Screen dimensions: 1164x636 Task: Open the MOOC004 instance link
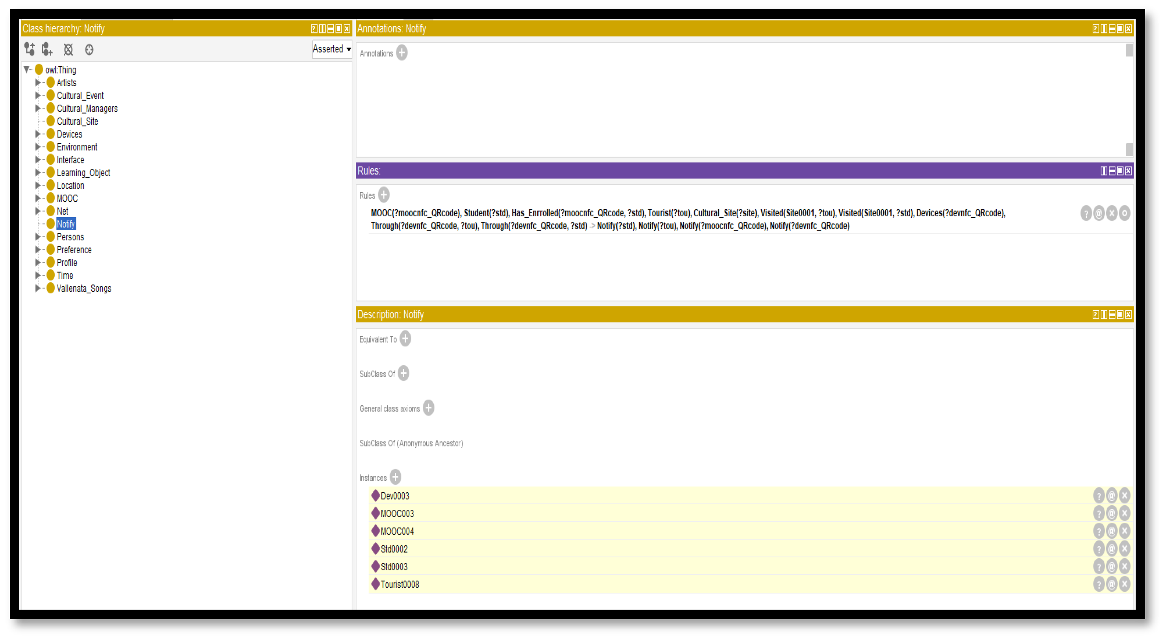(x=397, y=531)
